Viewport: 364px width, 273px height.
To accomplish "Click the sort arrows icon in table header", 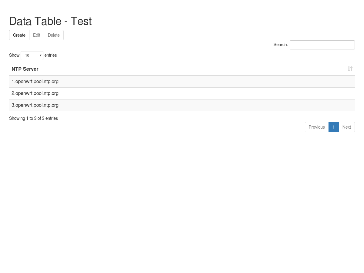I will (350, 69).
